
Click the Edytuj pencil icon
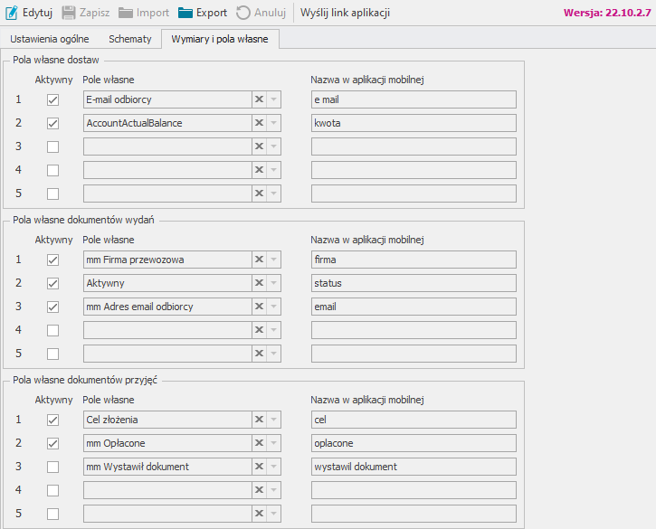coord(12,13)
